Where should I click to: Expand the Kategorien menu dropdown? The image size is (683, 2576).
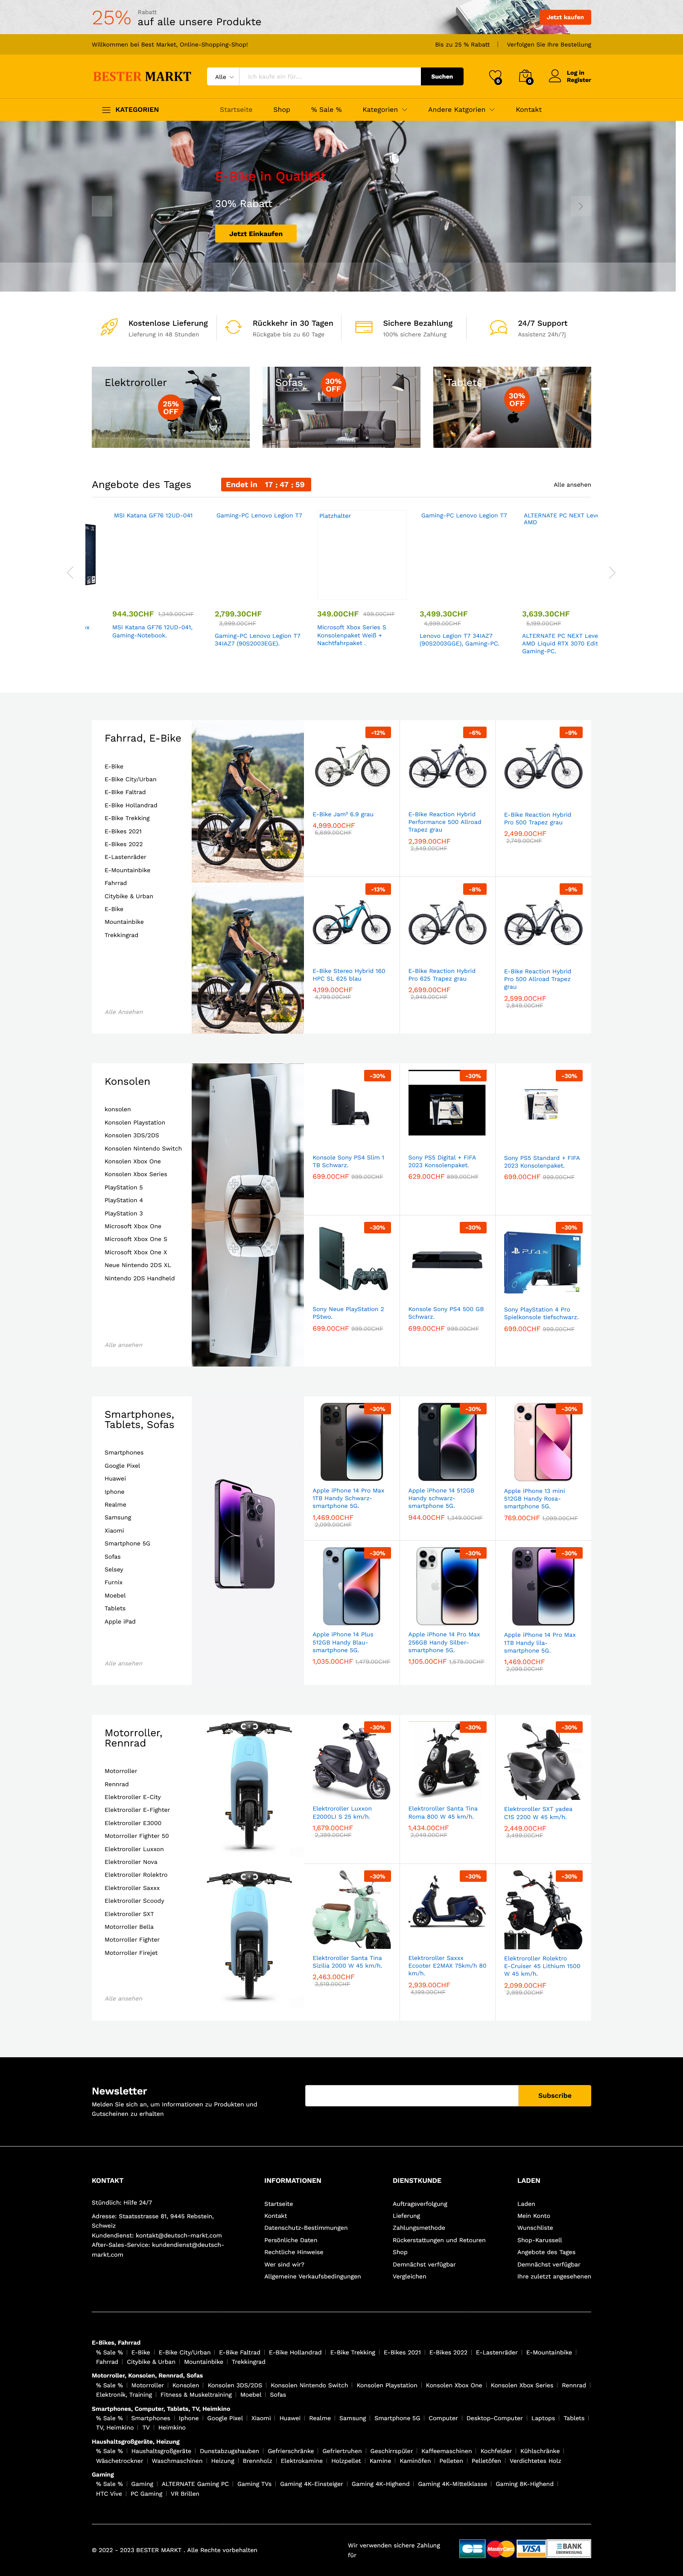[385, 110]
